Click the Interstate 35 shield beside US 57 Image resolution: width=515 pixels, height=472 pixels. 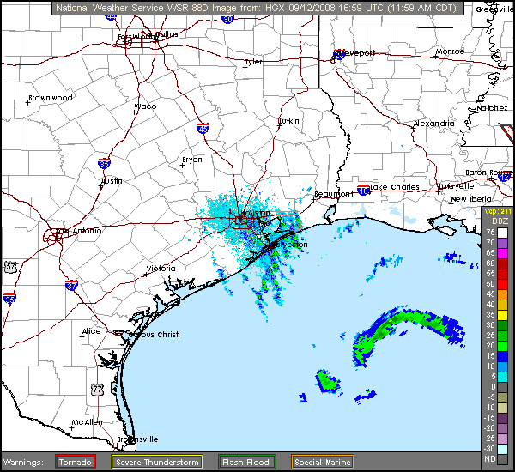[x=9, y=298]
